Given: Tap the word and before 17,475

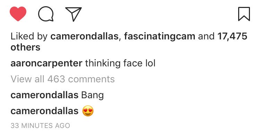Looking at the screenshot, I should 206,36.
